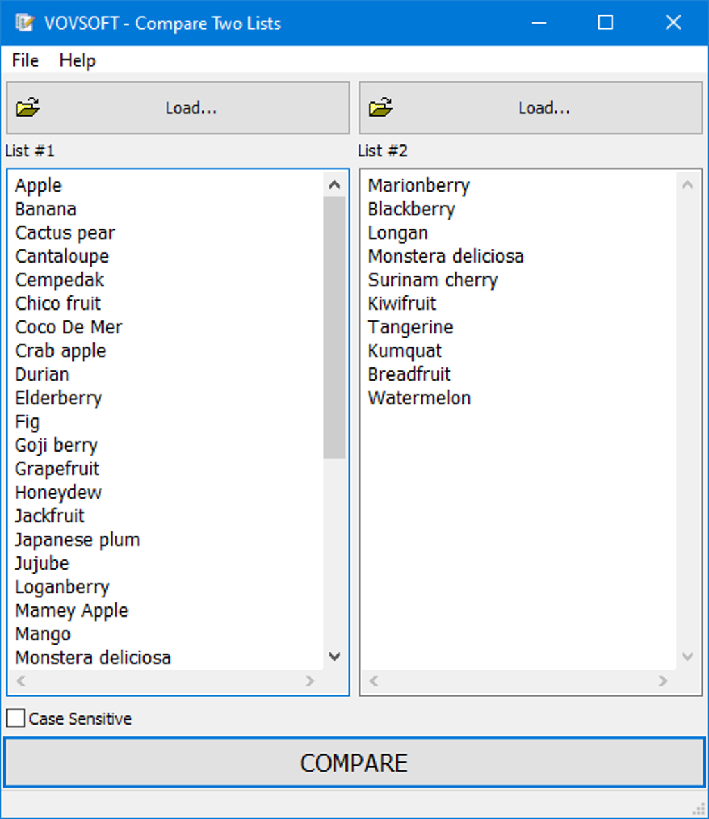
Task: Select Watermelon in List #2
Action: click(419, 397)
